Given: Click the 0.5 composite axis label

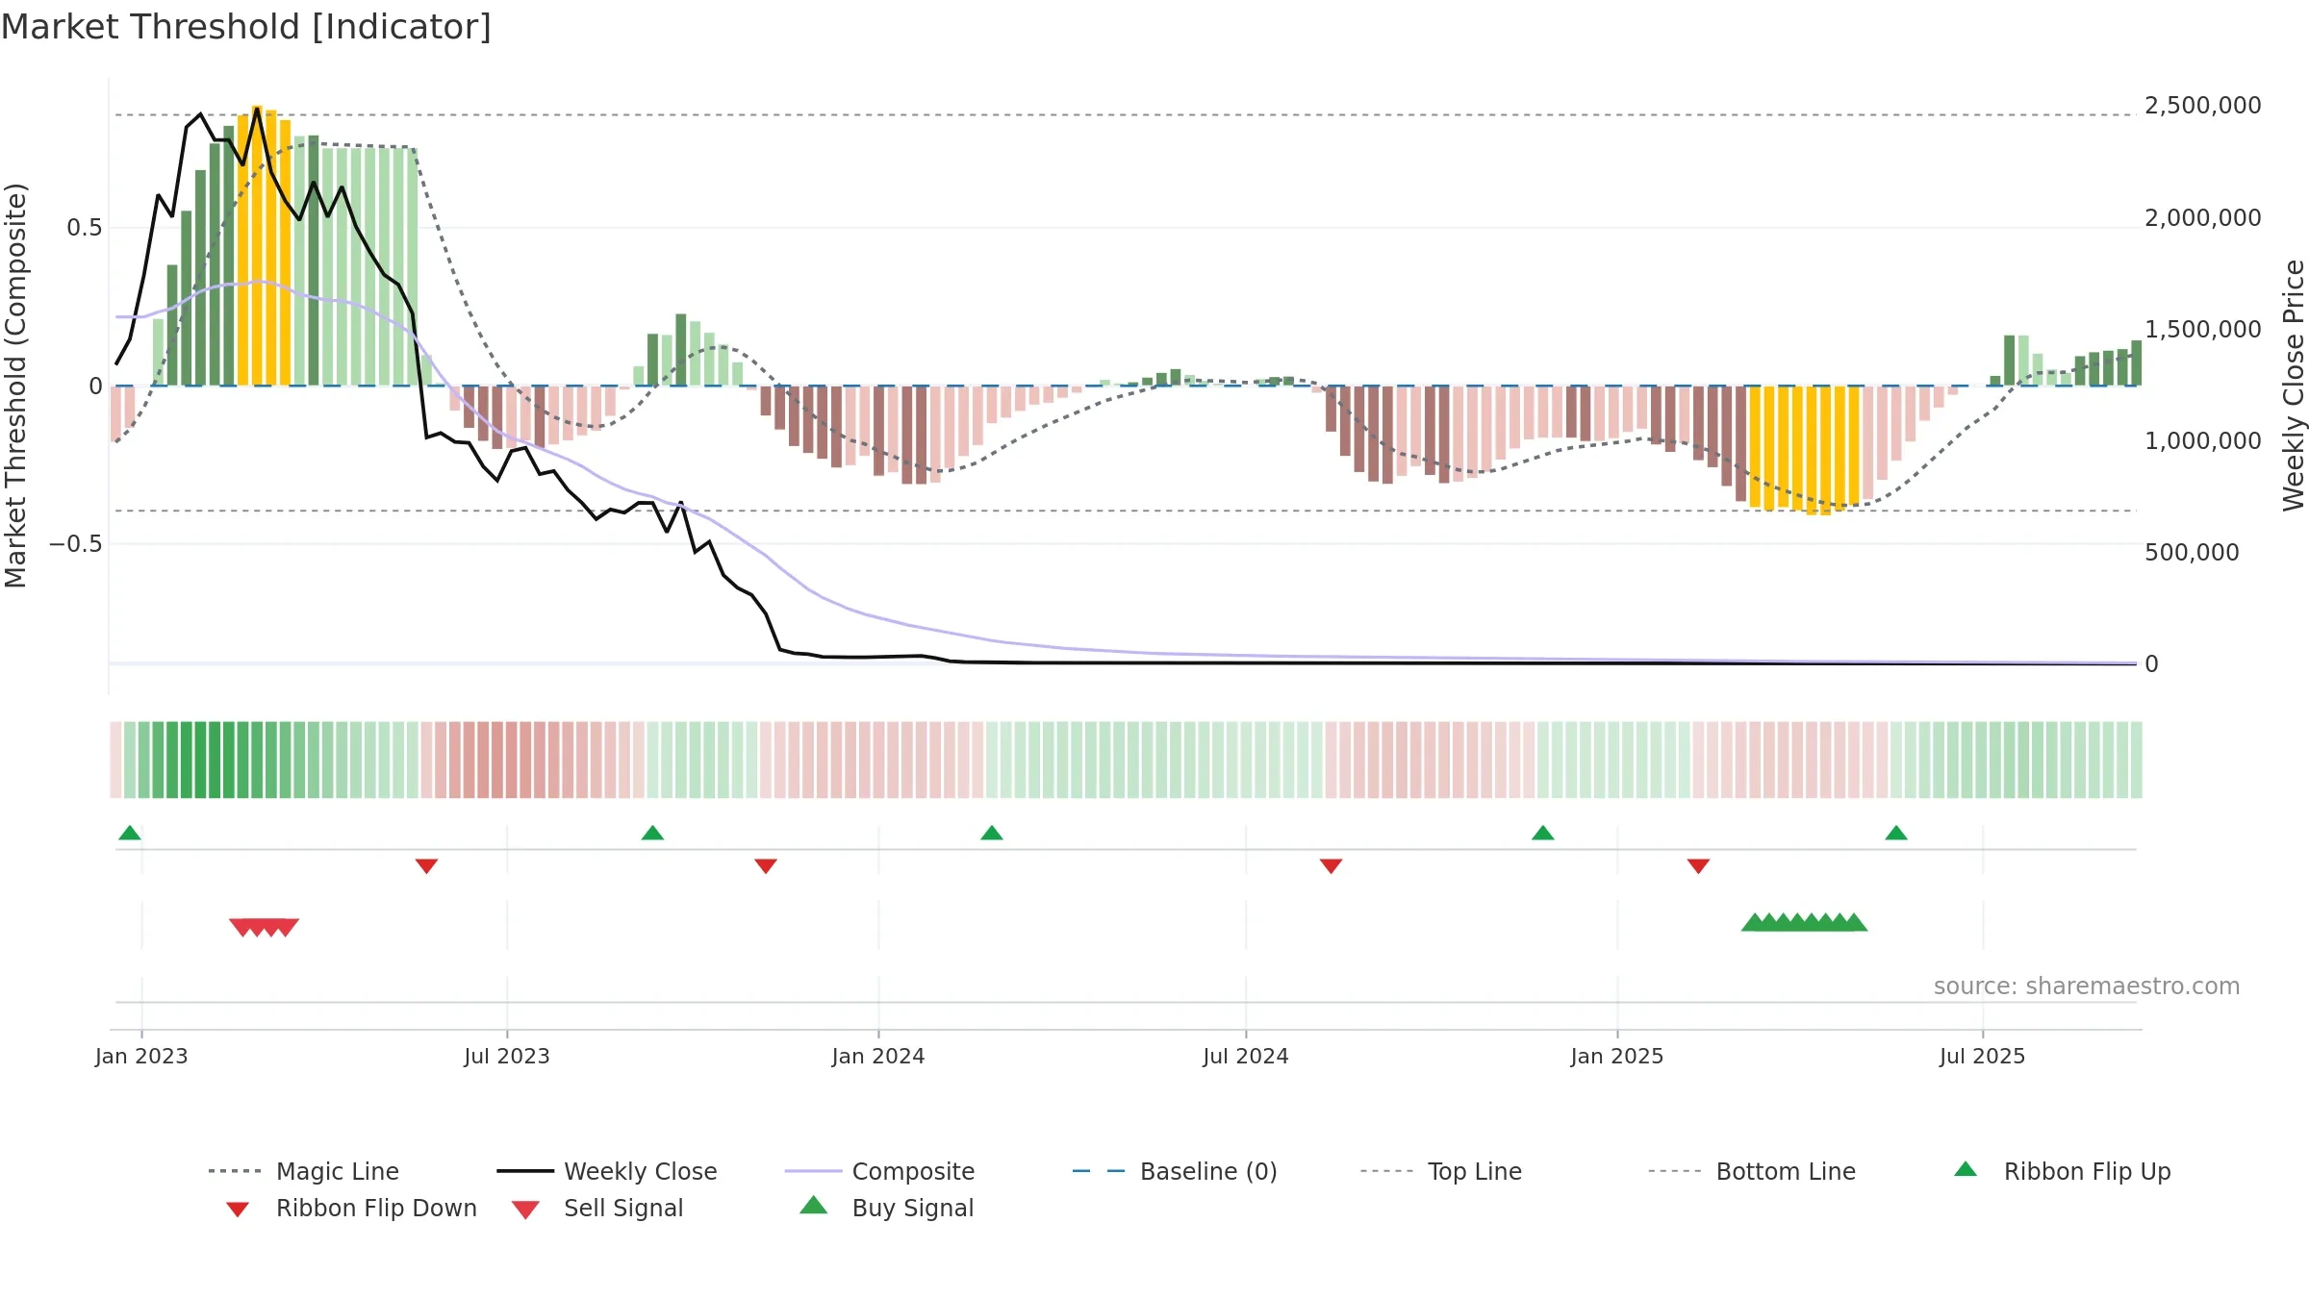Looking at the screenshot, I should tap(85, 228).
